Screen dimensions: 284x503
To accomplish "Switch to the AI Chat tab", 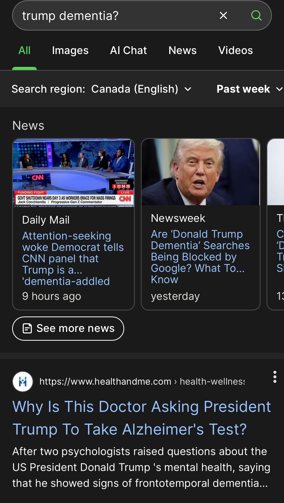I will (128, 50).
